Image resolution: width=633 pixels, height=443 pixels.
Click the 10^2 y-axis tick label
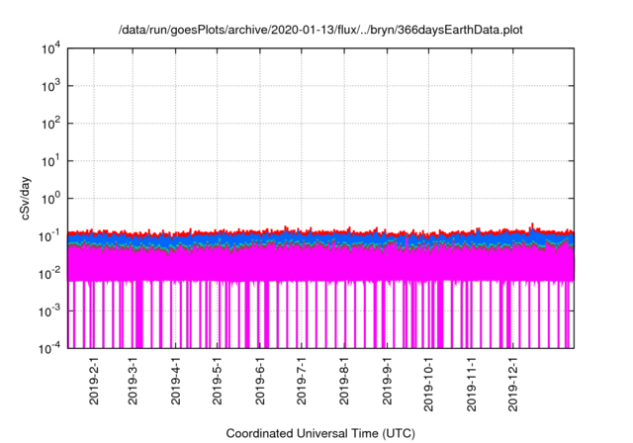(x=51, y=124)
